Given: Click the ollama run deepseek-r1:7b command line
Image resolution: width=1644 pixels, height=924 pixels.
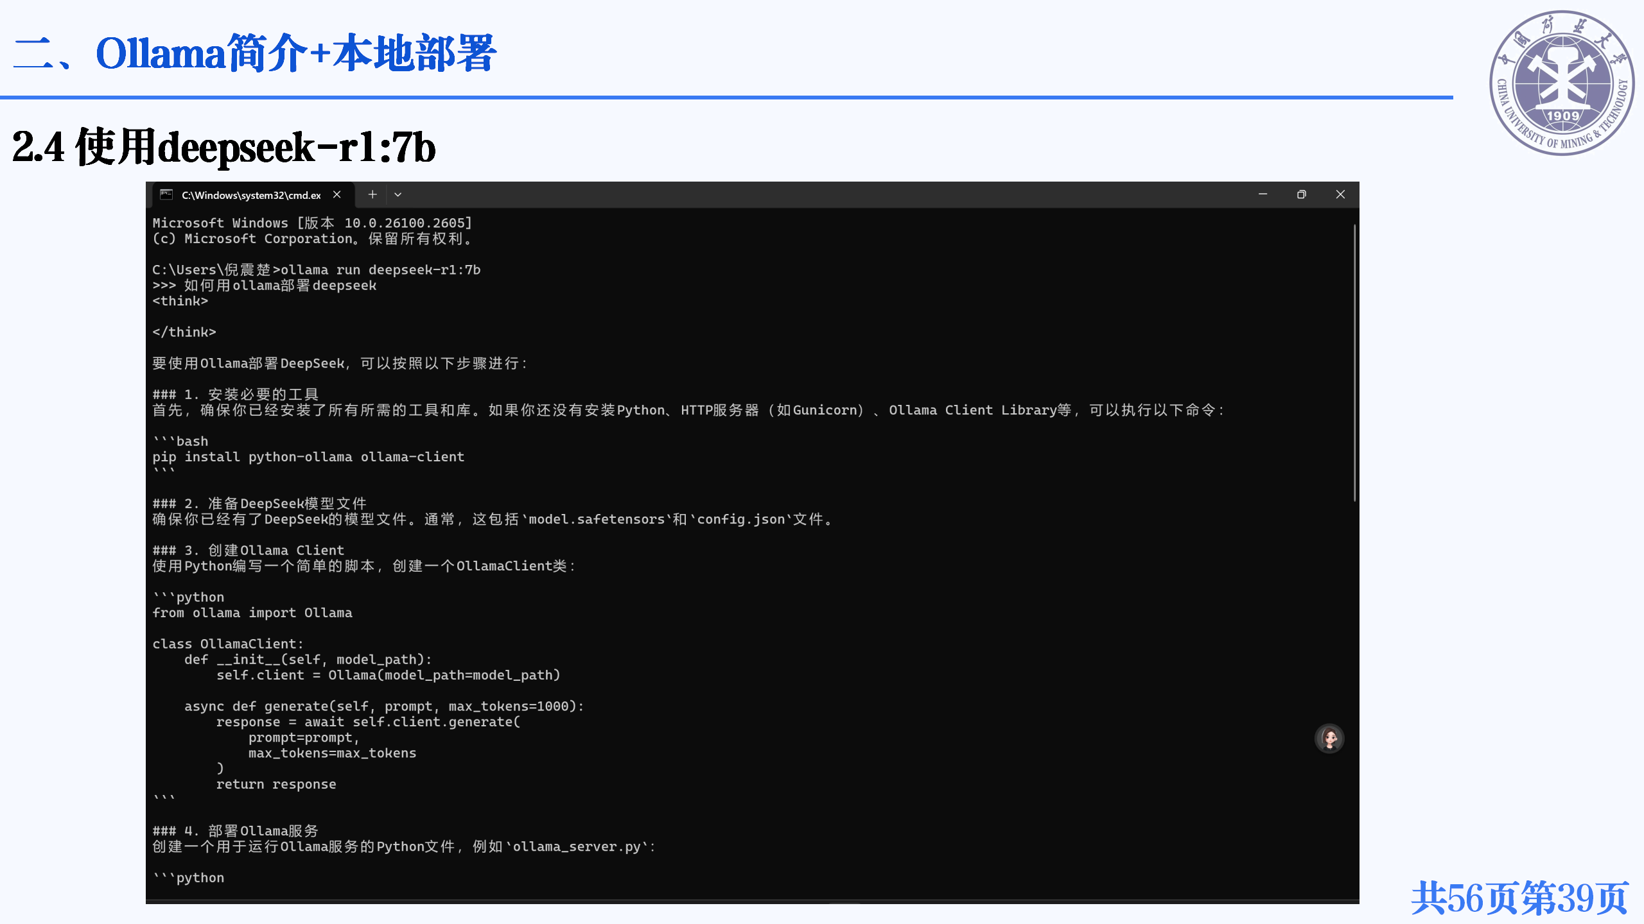Looking at the screenshot, I should pos(380,270).
